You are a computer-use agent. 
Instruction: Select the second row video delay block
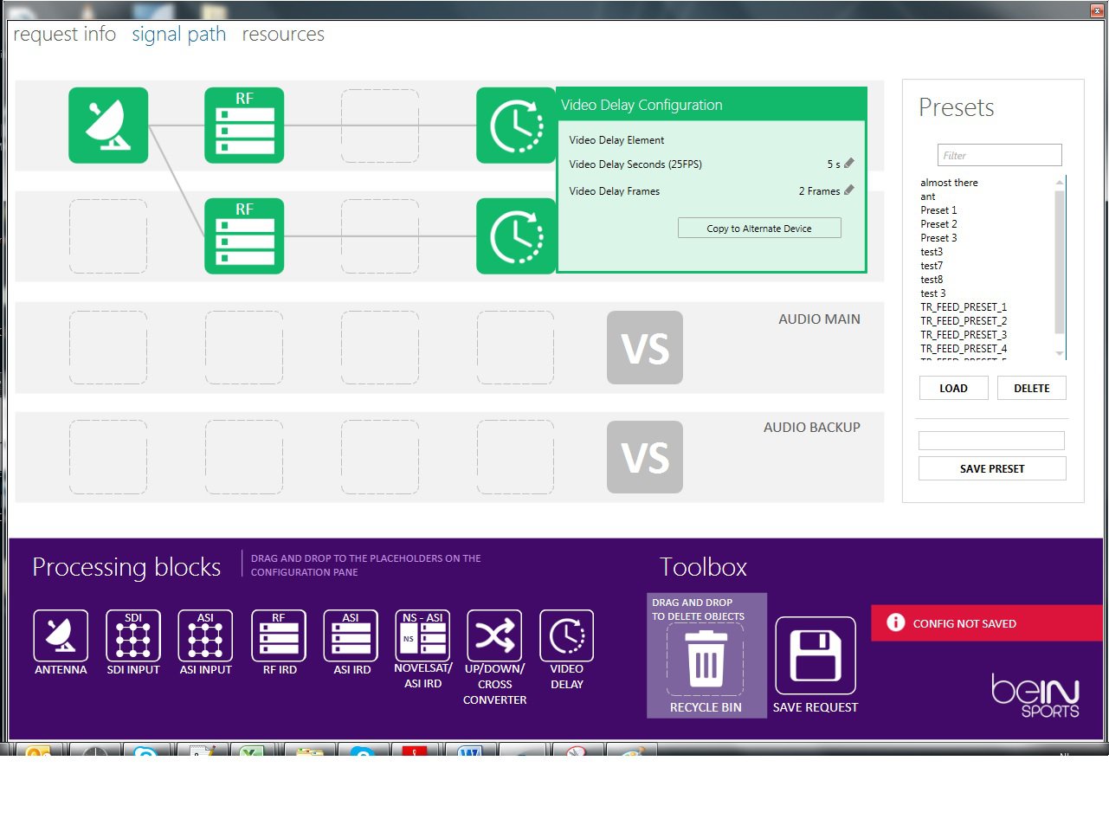click(516, 236)
